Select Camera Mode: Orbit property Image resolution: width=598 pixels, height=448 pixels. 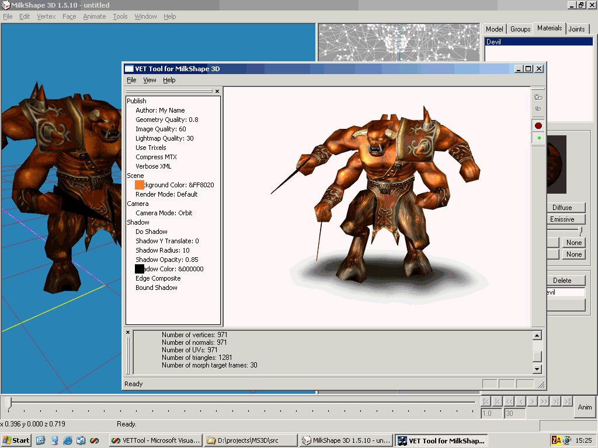[x=164, y=213]
